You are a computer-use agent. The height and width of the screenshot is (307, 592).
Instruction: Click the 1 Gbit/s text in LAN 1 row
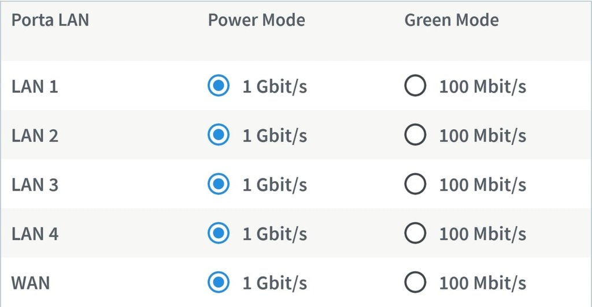point(275,87)
